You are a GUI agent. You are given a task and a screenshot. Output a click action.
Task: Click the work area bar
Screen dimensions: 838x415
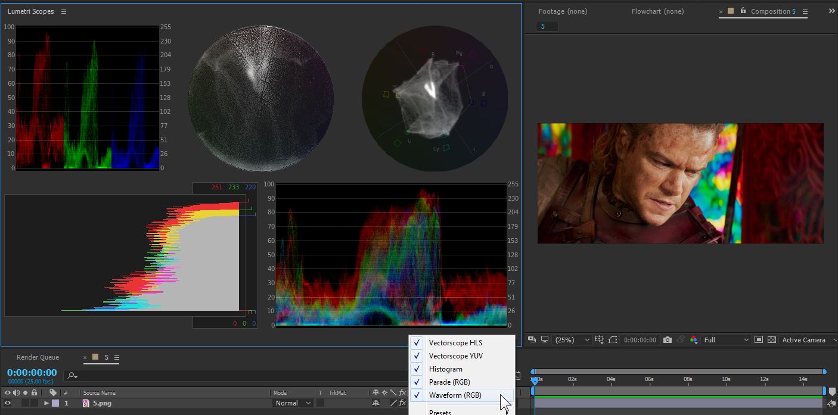pyautogui.click(x=679, y=391)
